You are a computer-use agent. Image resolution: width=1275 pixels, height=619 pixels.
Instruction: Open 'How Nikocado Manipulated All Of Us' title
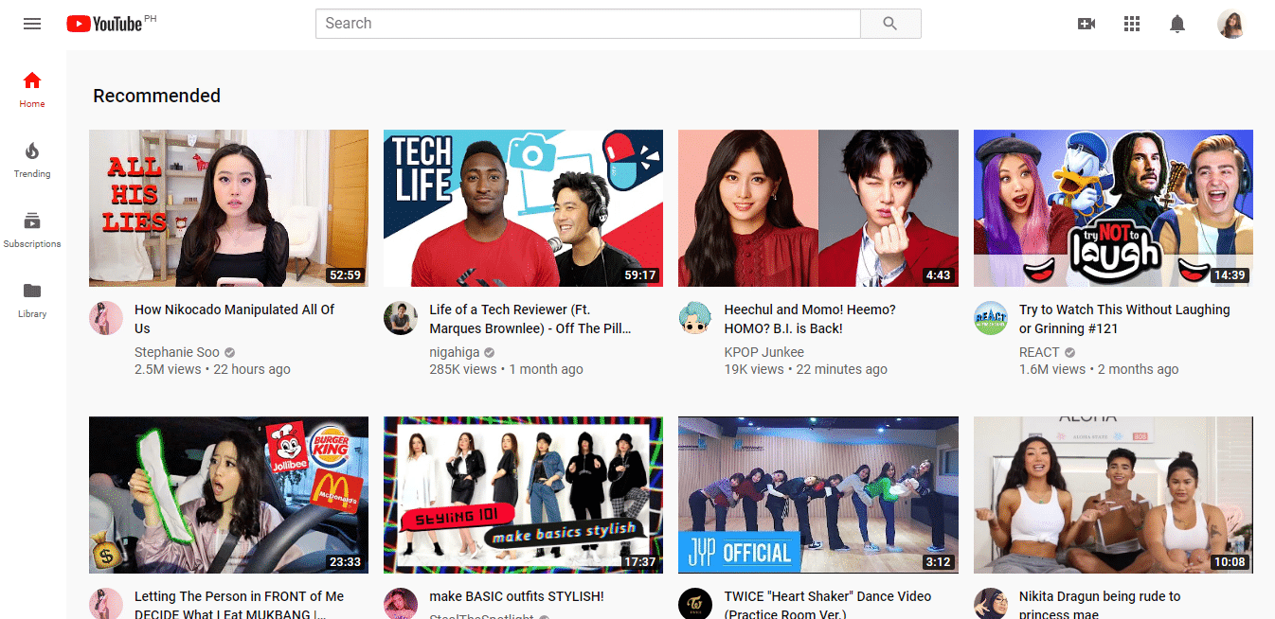(x=235, y=319)
